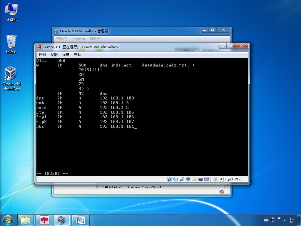Click the CPU virtualization status icon
The height and width of the screenshot is (226, 301).
pos(207,179)
